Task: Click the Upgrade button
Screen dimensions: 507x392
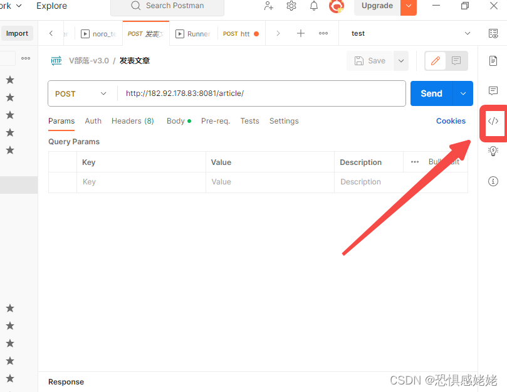Action: [x=377, y=6]
